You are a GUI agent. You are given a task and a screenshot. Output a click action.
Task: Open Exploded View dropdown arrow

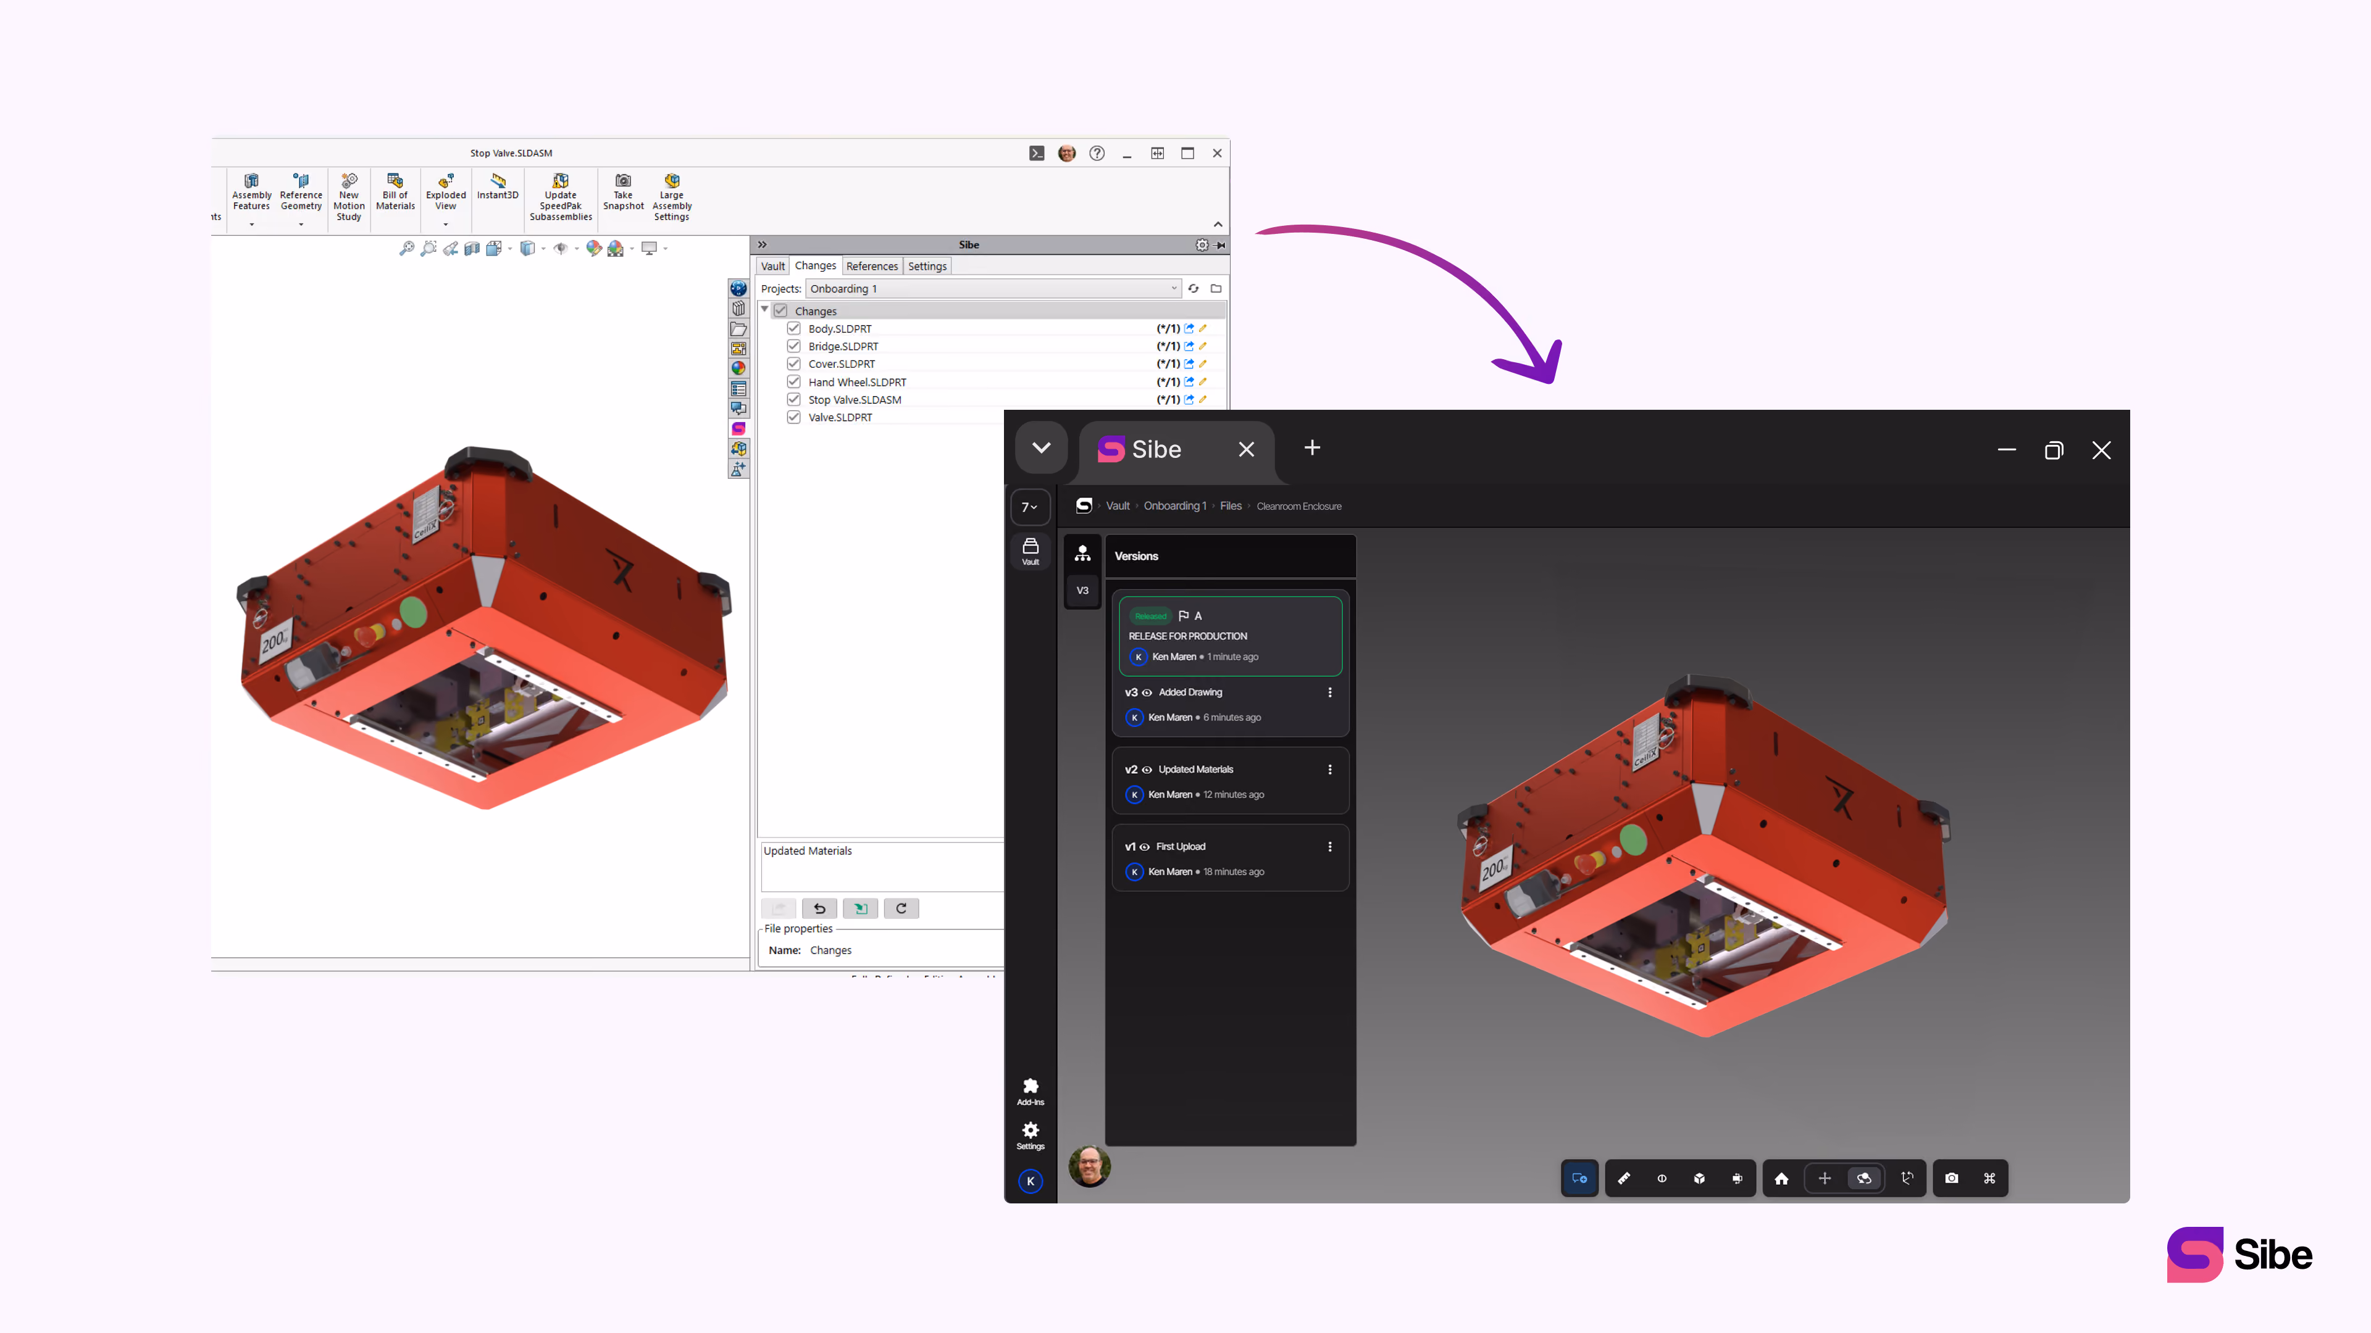(x=446, y=223)
